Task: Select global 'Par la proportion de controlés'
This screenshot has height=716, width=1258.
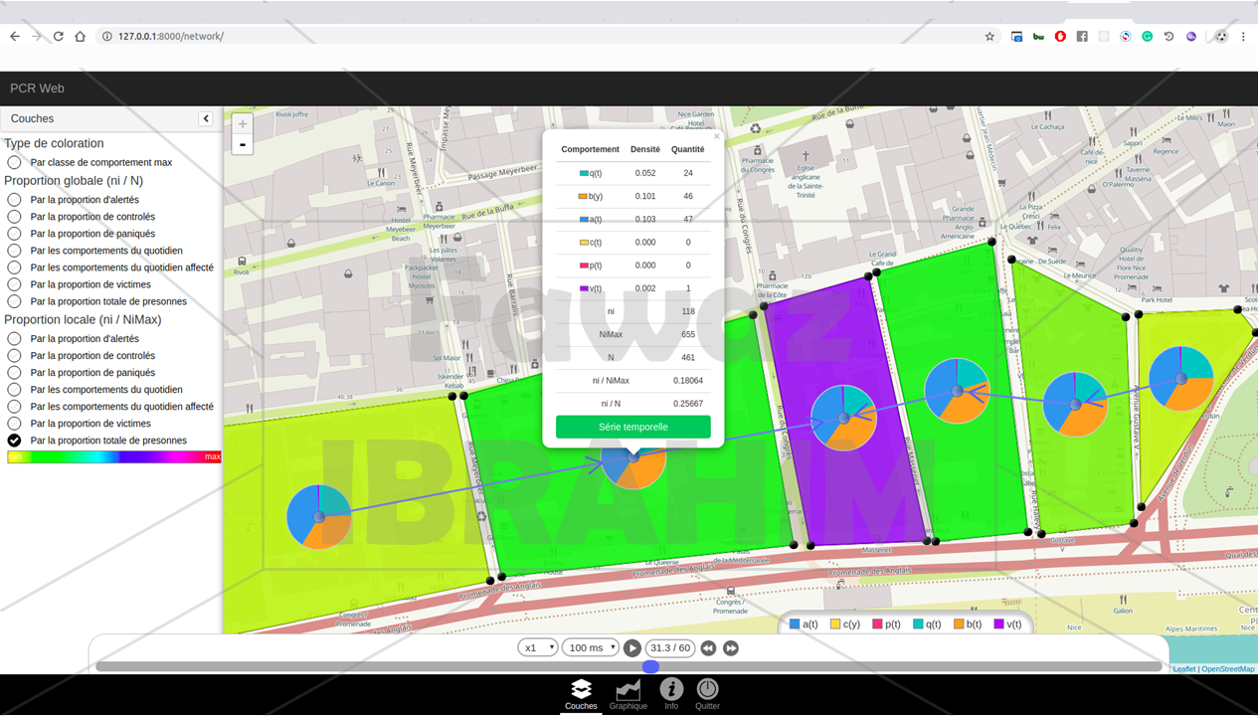Action: [x=14, y=217]
